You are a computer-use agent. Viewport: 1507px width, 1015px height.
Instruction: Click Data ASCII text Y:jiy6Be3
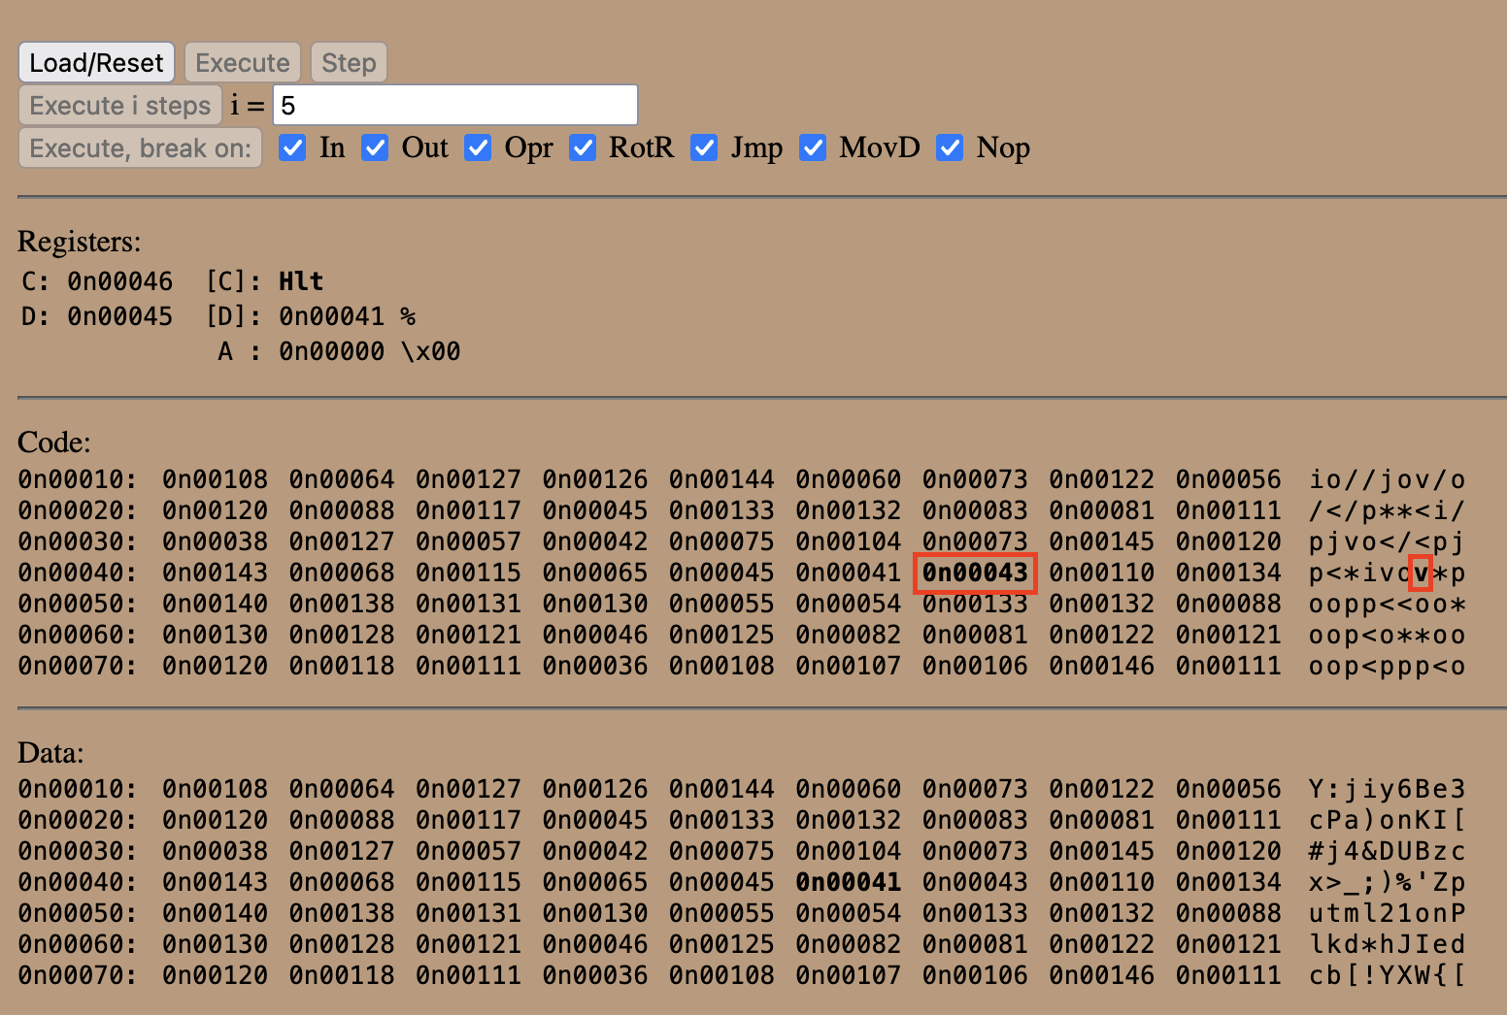[x=1388, y=789]
